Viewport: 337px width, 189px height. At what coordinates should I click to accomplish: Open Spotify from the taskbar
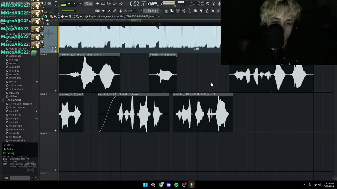pos(176,185)
